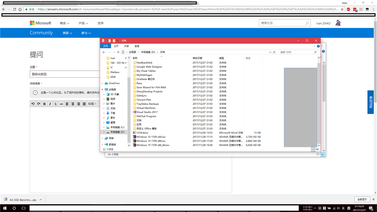The height and width of the screenshot is (212, 377).
Task: Toggle italic formatting in the editor
Action: point(50,104)
